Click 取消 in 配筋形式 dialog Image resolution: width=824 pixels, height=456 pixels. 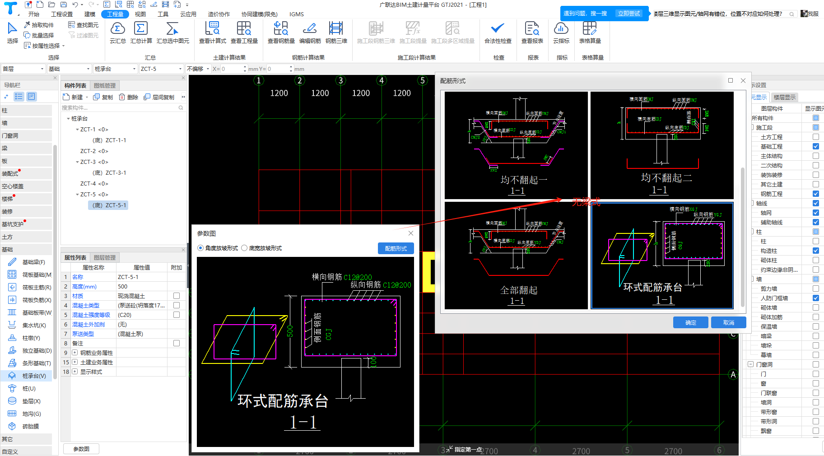point(729,322)
